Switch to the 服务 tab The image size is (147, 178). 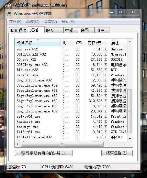point(54,30)
